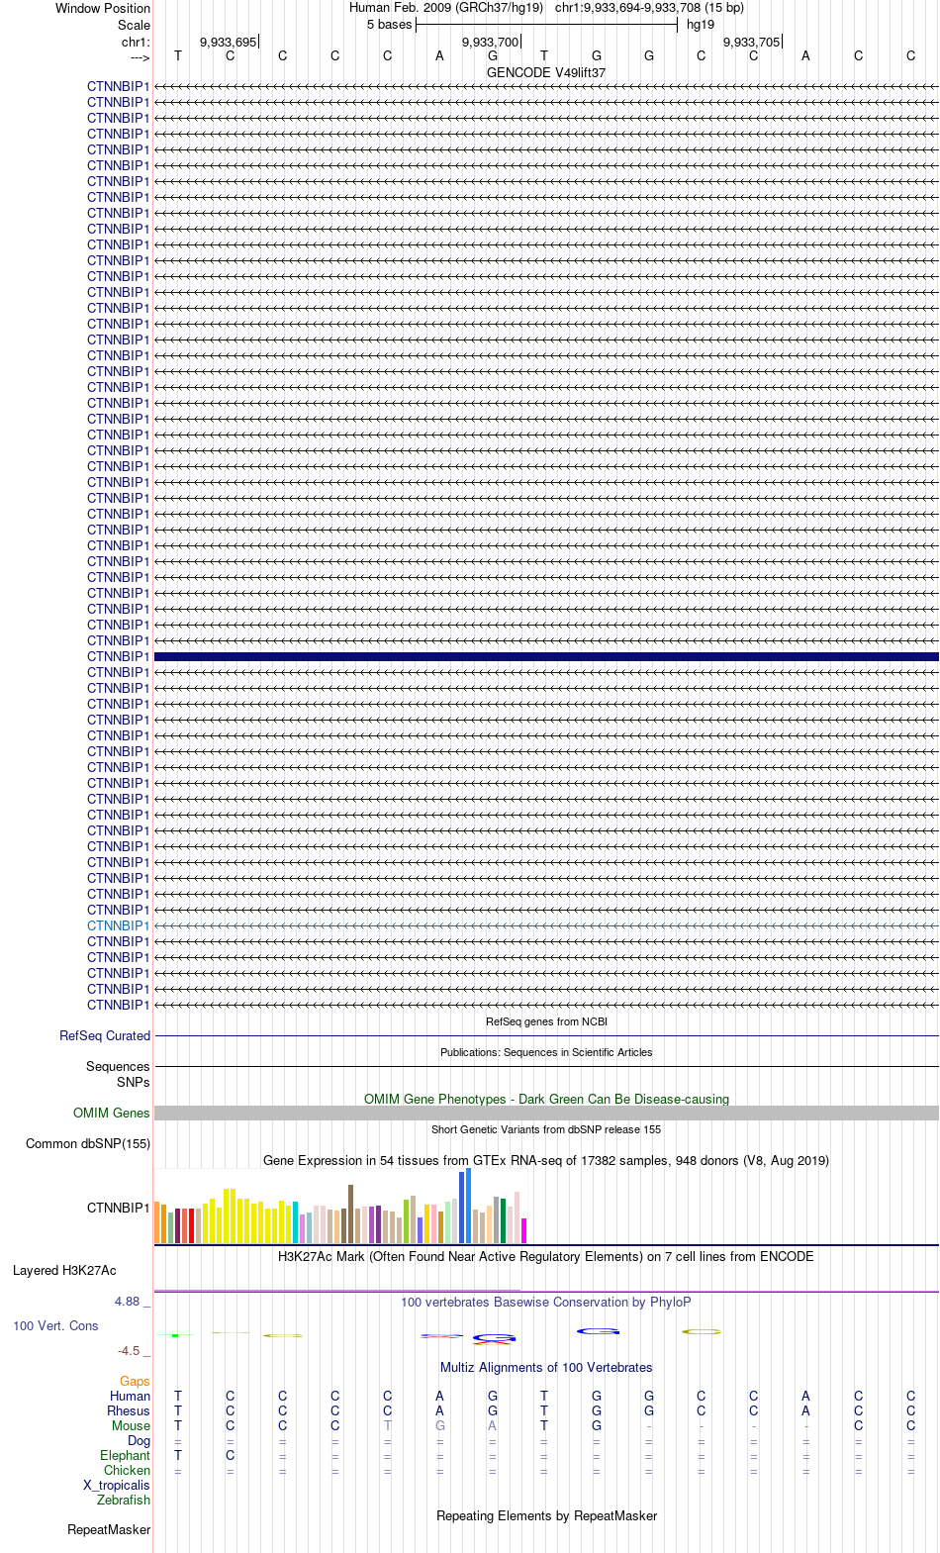Select the Rhesus alignment row label
The image size is (940, 1553).
129,1410
